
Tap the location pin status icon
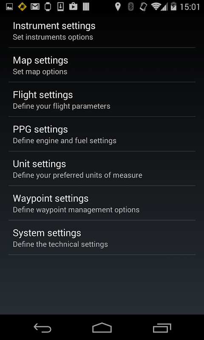[x=118, y=7]
